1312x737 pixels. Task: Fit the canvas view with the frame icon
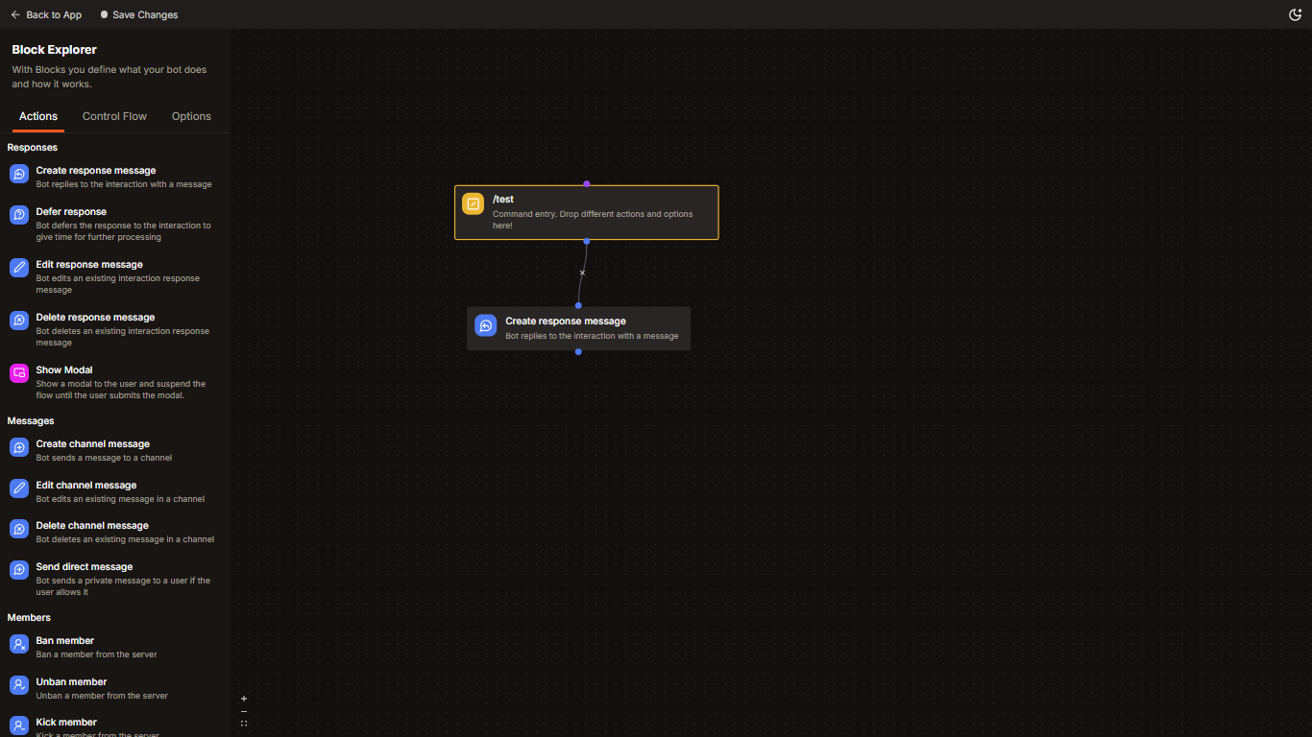click(x=244, y=724)
